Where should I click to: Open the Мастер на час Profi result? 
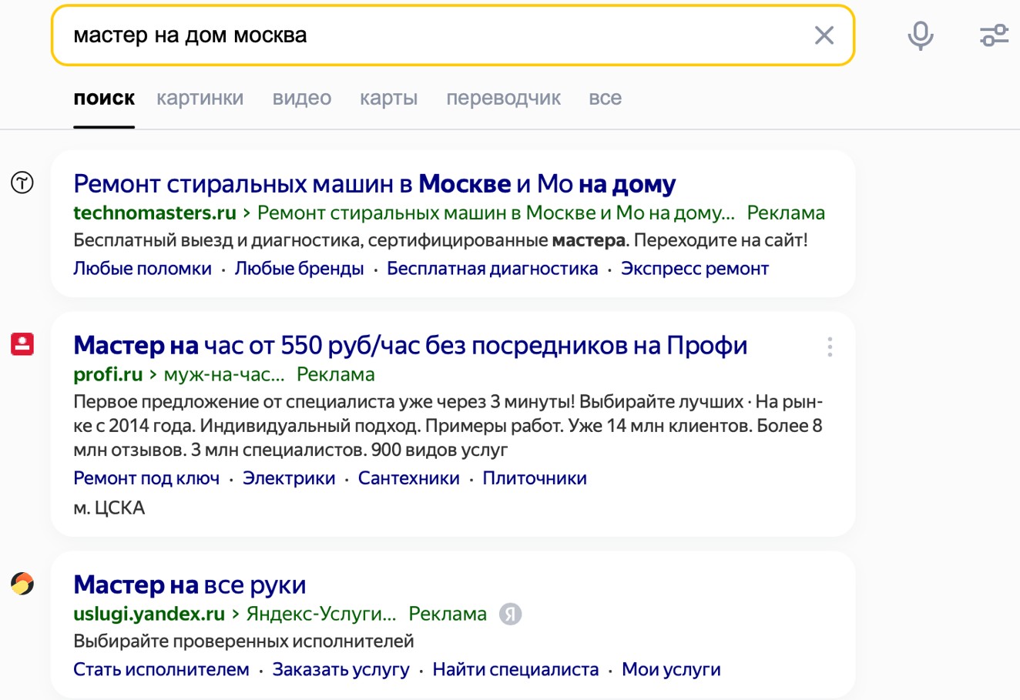pos(410,346)
